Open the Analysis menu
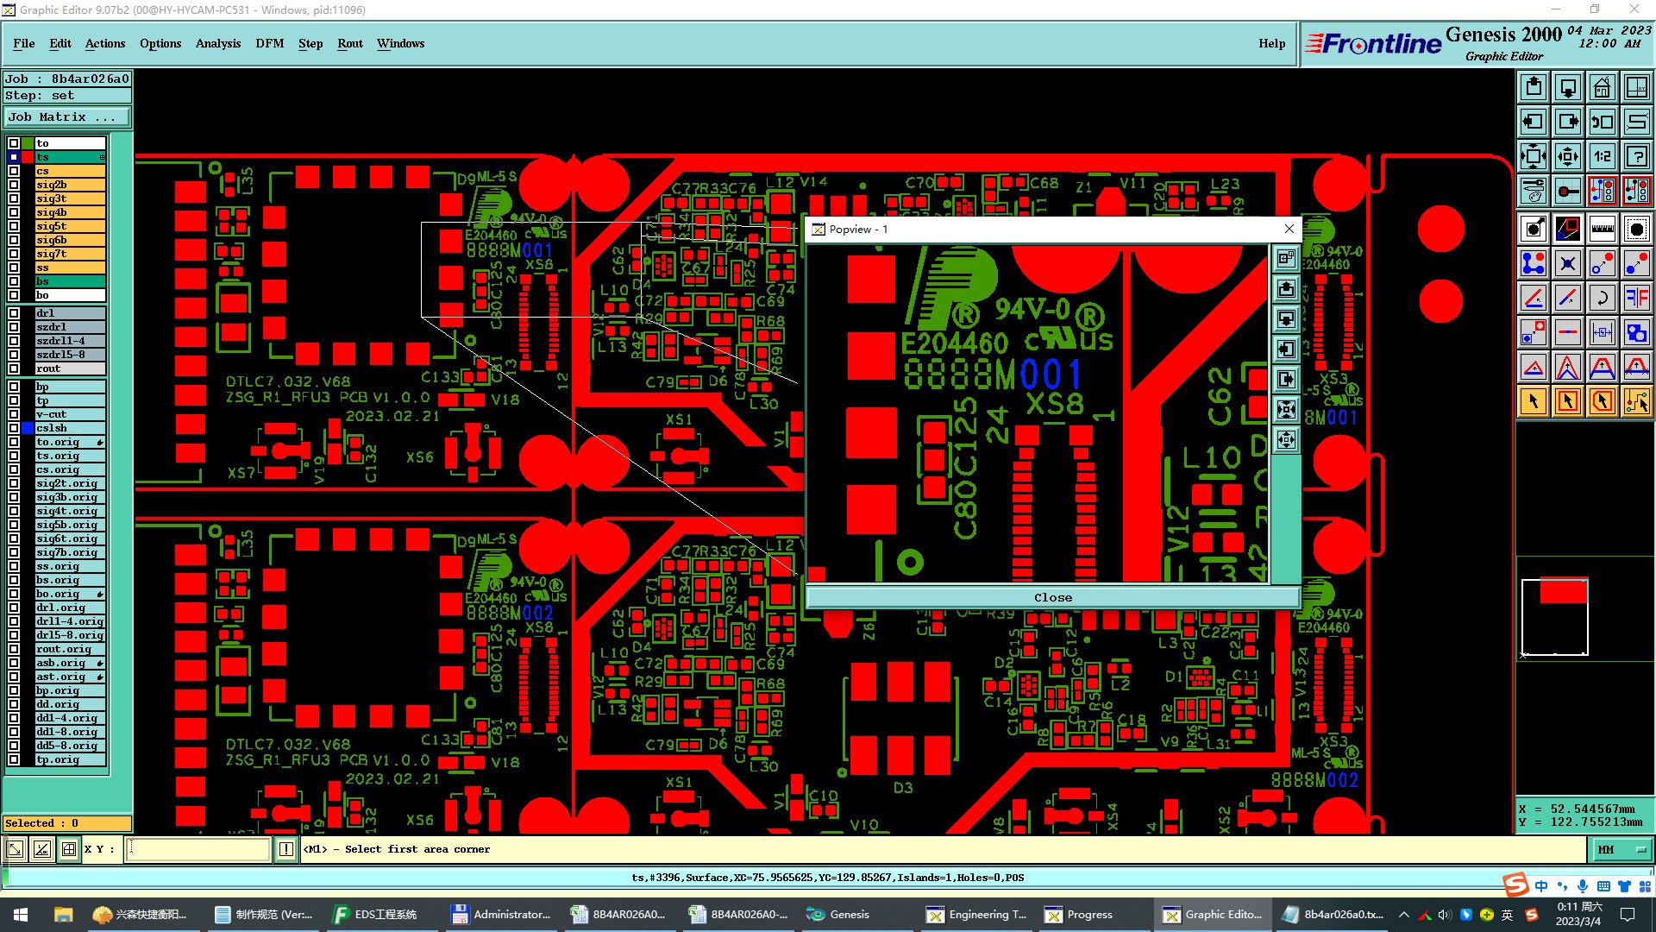1656x932 pixels. coord(217,43)
